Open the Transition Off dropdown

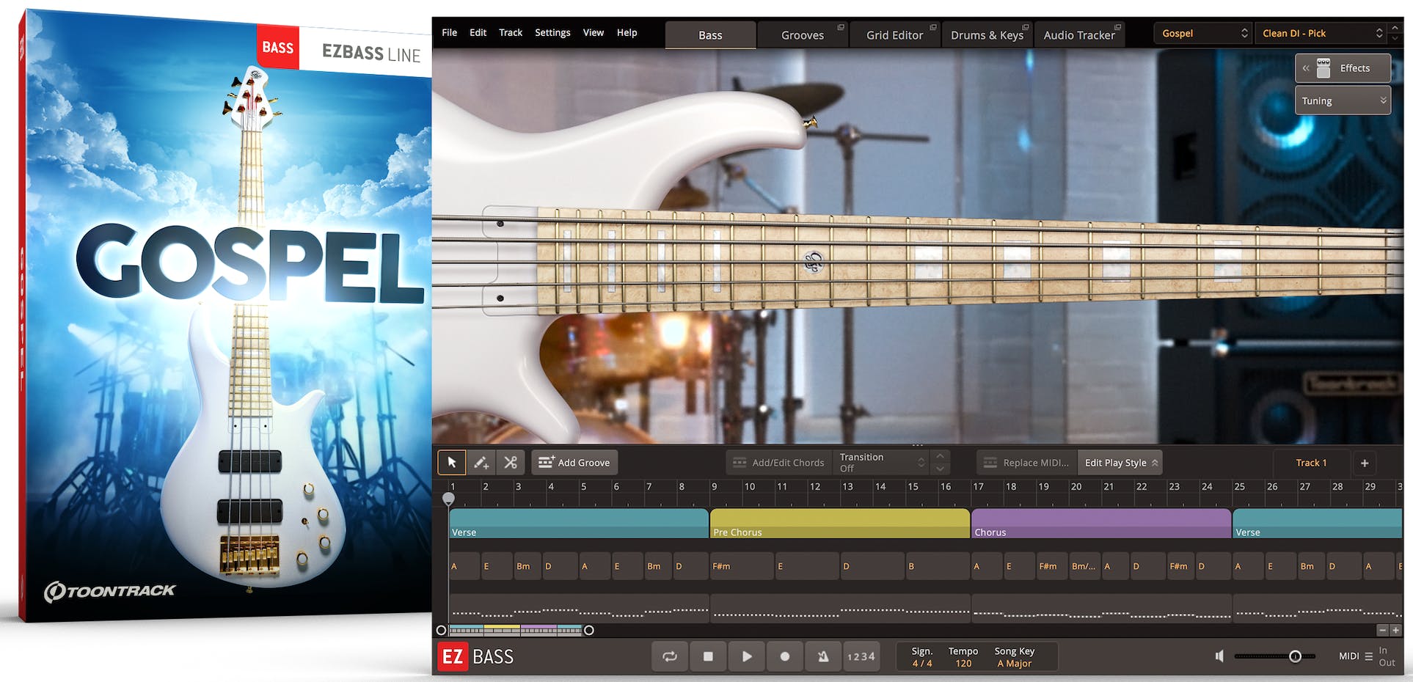pyautogui.click(x=880, y=462)
